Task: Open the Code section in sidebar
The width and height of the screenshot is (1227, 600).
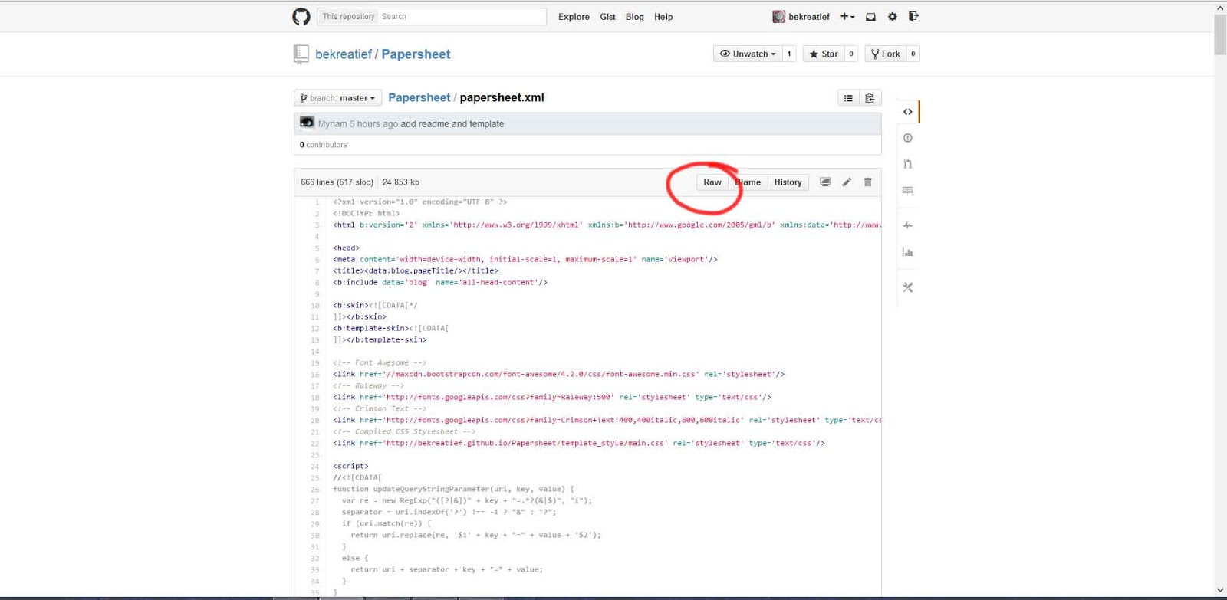Action: [x=908, y=112]
